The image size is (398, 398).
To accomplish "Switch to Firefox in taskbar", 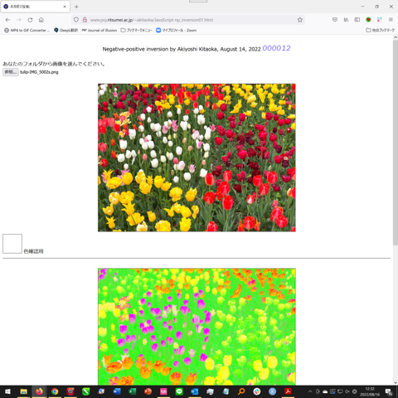I will 39,391.
